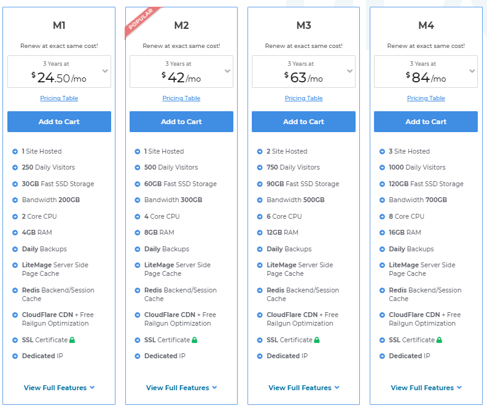Expand View Full Features for M2

[x=181, y=388]
